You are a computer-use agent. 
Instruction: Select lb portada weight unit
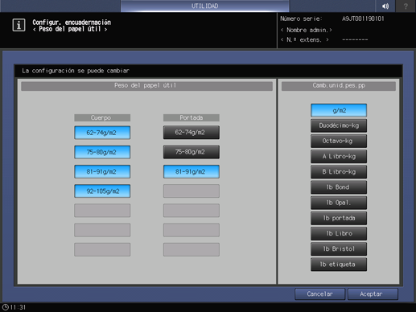[x=339, y=218]
